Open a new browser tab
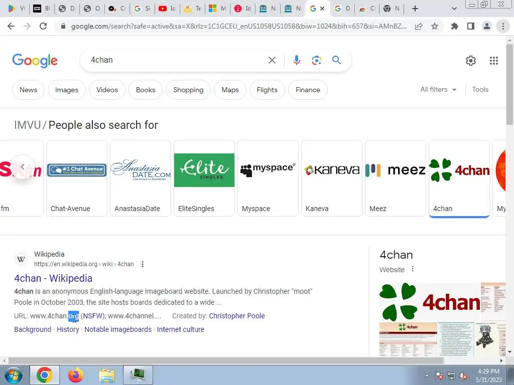 coord(415,9)
